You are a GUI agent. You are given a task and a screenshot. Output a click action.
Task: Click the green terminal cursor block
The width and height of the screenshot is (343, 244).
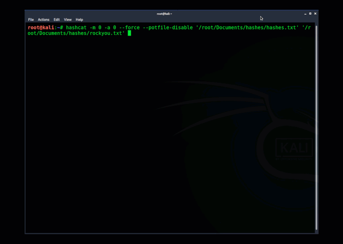129,33
